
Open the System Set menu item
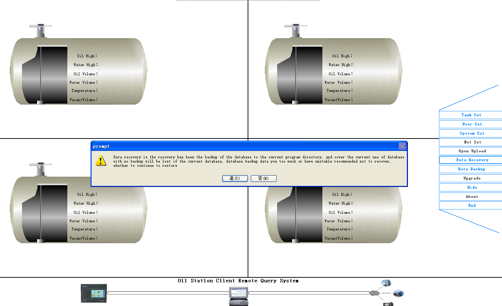coord(471,133)
